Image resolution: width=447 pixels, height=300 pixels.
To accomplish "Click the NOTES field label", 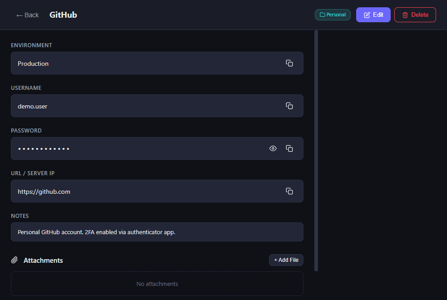I will (20, 216).
